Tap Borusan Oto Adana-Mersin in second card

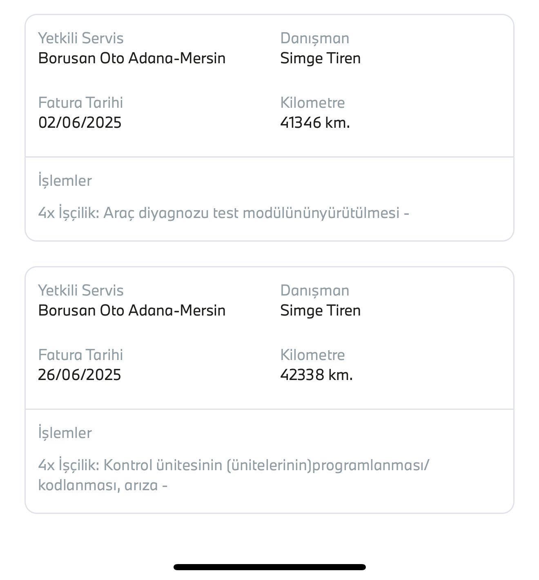point(132,311)
